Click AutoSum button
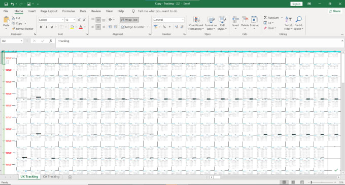This screenshot has width=345, height=185. [271, 18]
